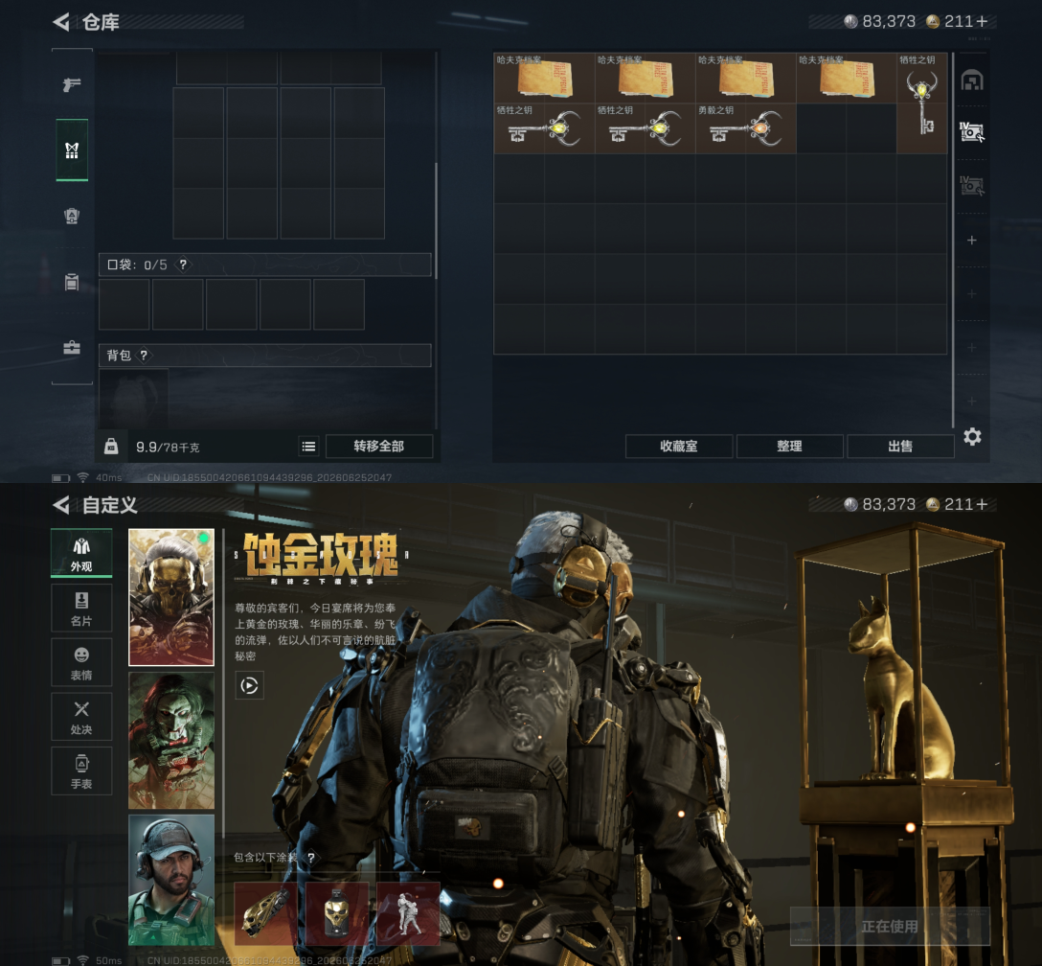Image resolution: width=1042 pixels, height=966 pixels.
Task: Show help for 包含以下涂装 section
Action: 310,858
